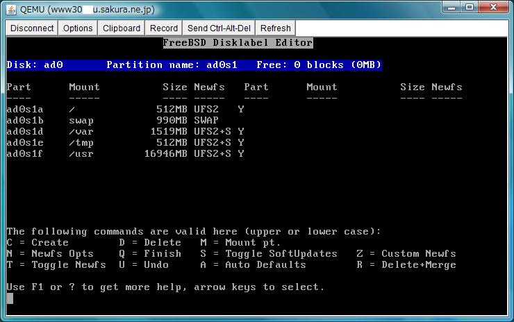Click the ad0s1d /var partition row

click(125, 132)
